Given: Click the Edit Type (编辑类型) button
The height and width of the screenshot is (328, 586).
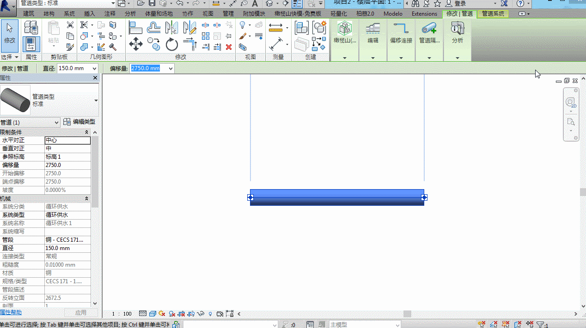Looking at the screenshot, I should (79, 122).
